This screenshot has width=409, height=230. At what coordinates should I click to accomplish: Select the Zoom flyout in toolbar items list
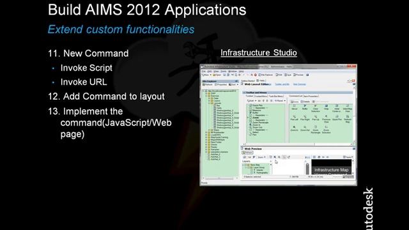(255, 118)
